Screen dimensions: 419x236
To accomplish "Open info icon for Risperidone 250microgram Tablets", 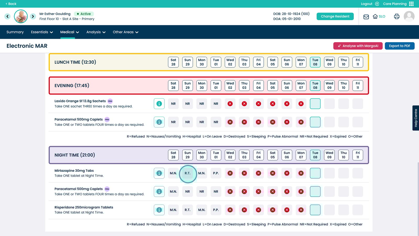I will [159, 210].
